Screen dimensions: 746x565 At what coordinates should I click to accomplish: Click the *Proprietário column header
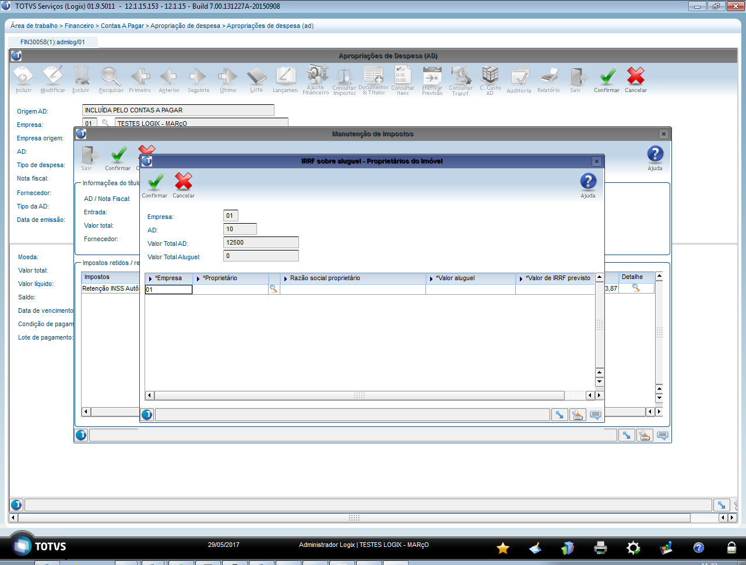click(231, 278)
